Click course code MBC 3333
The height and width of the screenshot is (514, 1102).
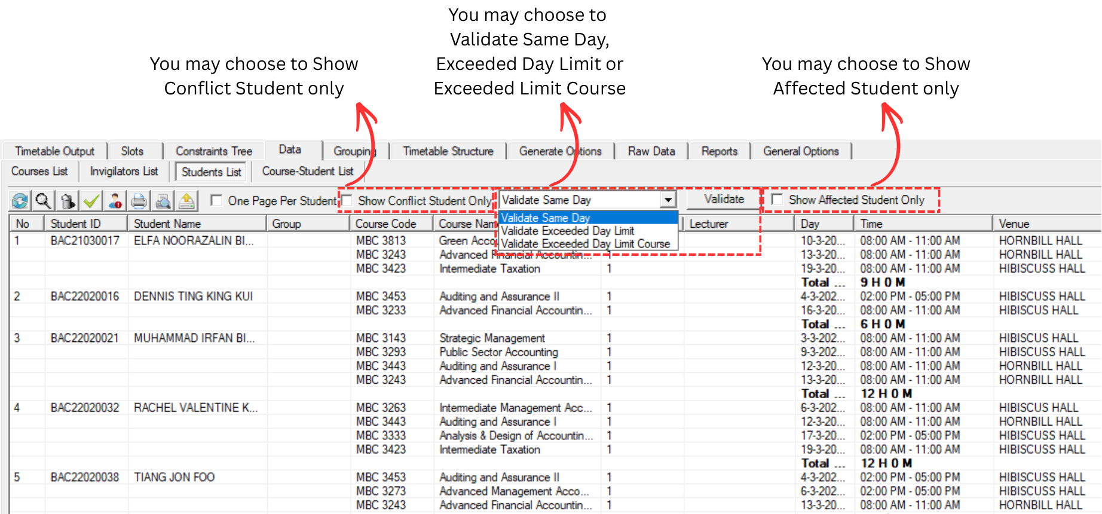(381, 435)
